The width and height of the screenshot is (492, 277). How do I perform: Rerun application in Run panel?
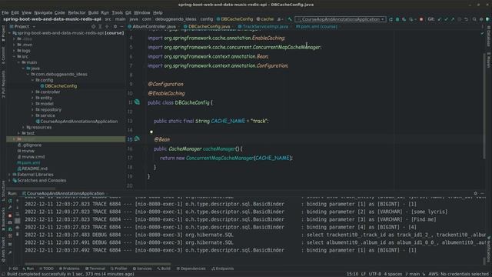[x=10, y=201]
